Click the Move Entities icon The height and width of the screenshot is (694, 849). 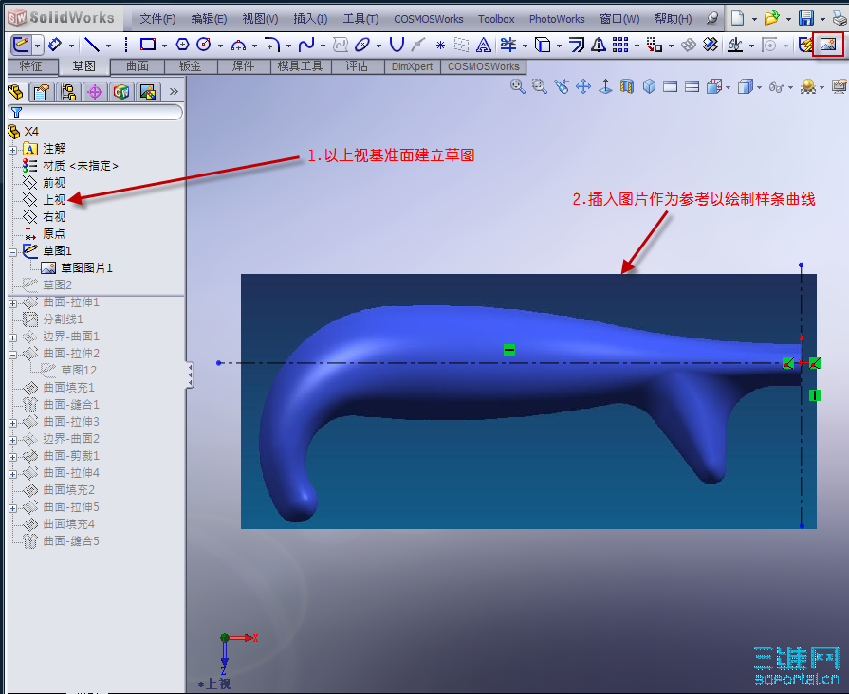655,45
